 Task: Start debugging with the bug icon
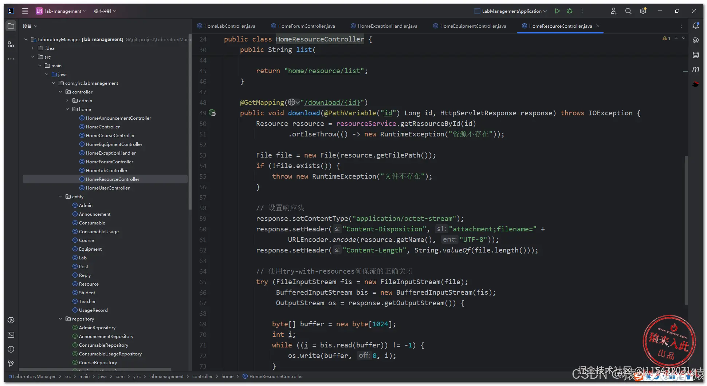570,11
